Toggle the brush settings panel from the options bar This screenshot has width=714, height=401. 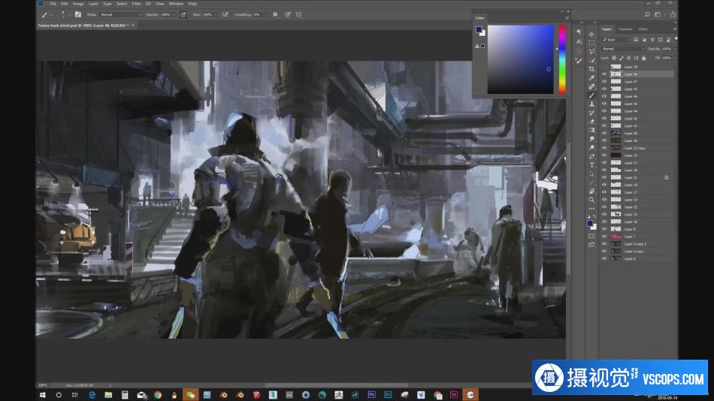pyautogui.click(x=78, y=14)
